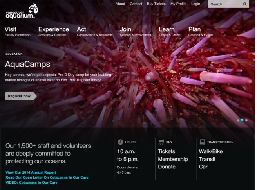Click the Membership link under Buy
The image size is (257, 190).
coord(173,159)
